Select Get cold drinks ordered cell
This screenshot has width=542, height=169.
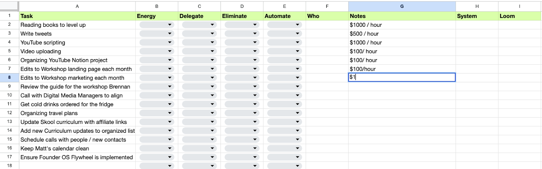(77, 104)
